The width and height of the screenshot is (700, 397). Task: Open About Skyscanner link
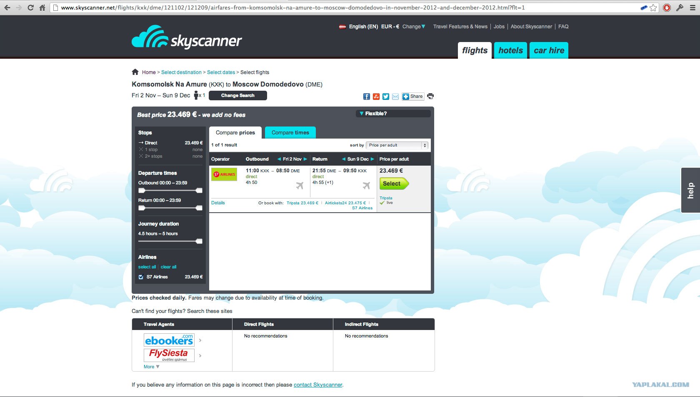(x=531, y=27)
